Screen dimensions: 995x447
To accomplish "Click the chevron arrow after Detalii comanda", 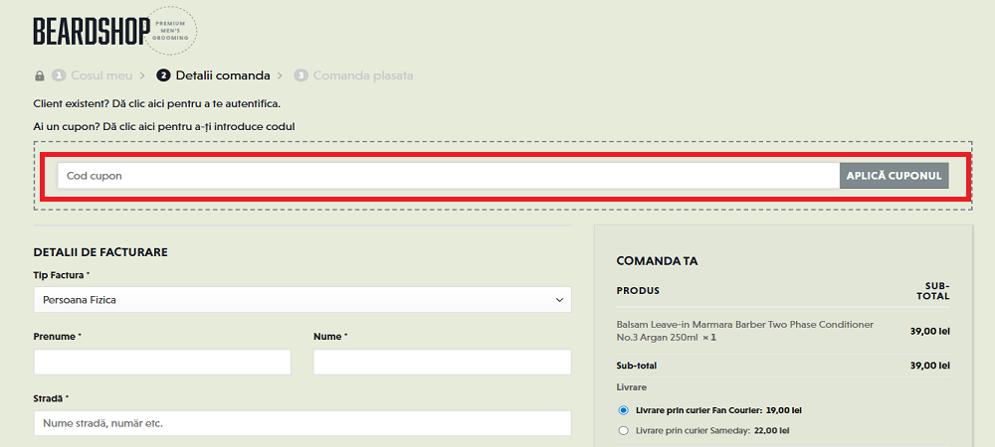I will point(281,75).
